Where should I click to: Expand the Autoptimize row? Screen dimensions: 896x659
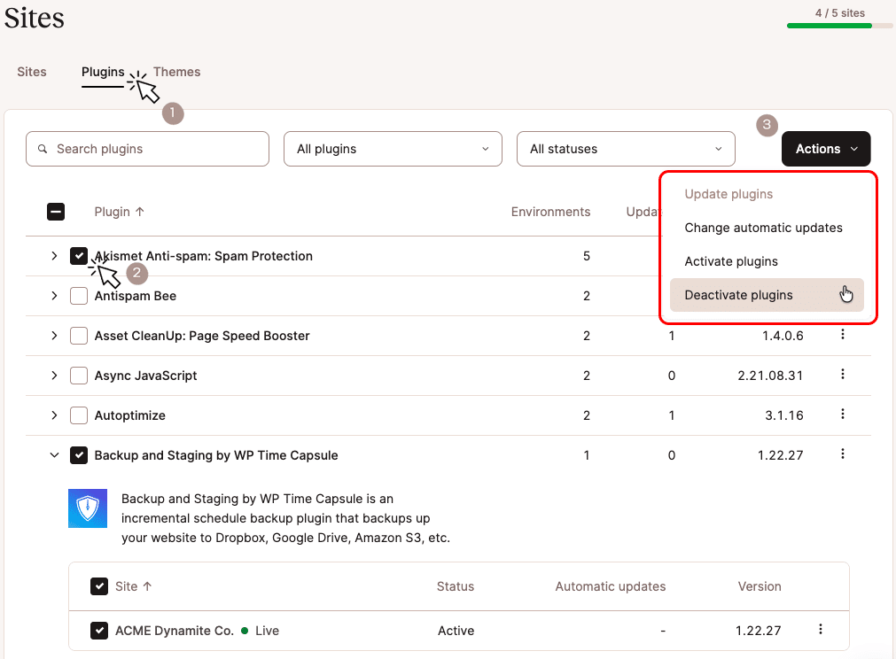click(54, 415)
